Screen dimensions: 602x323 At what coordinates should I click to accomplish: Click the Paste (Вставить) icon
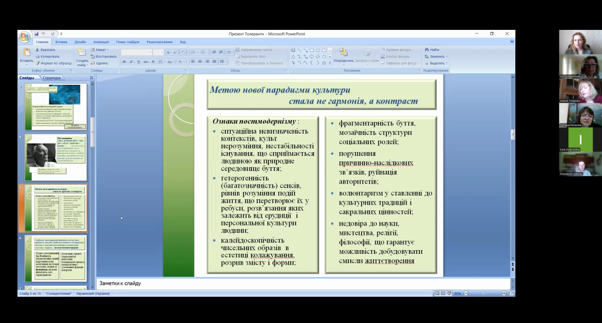point(26,55)
